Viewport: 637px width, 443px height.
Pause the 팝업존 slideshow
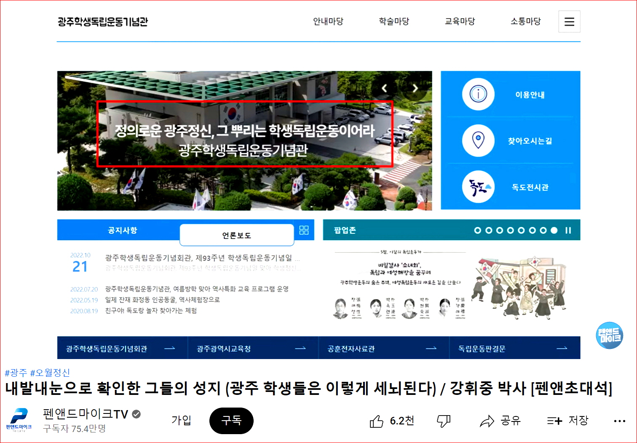click(568, 230)
